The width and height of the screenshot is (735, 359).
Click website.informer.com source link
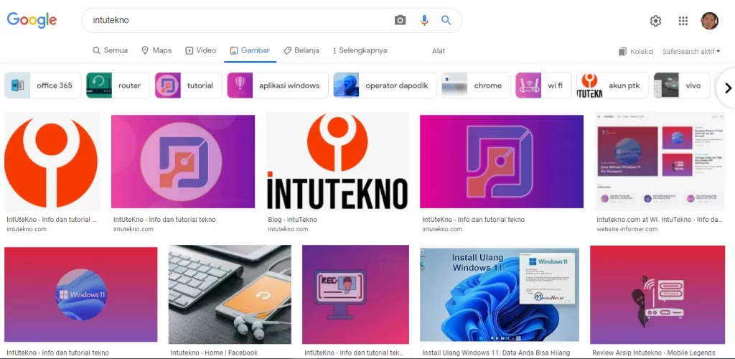pyautogui.click(x=627, y=229)
